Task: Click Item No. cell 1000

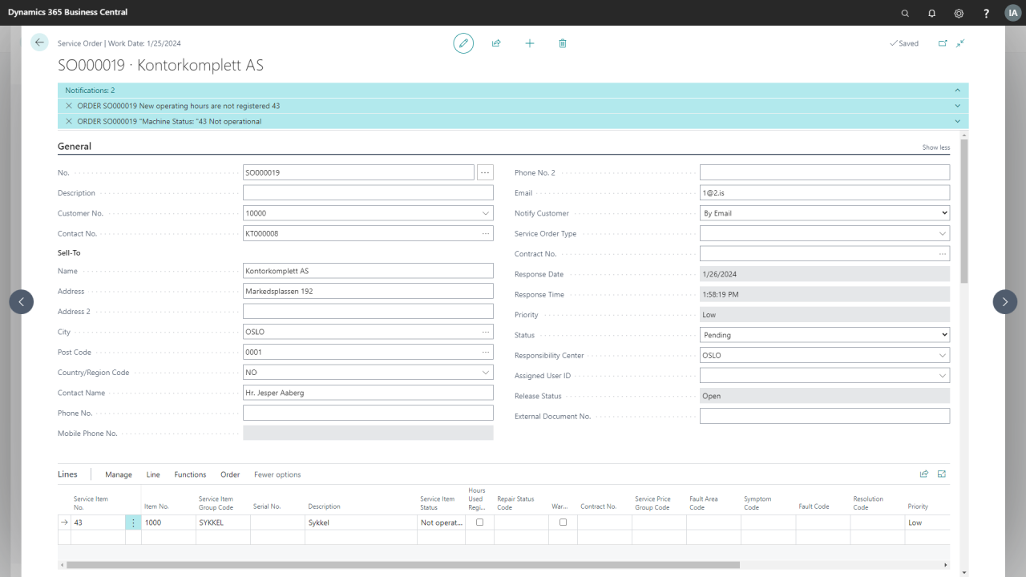Action: click(168, 523)
